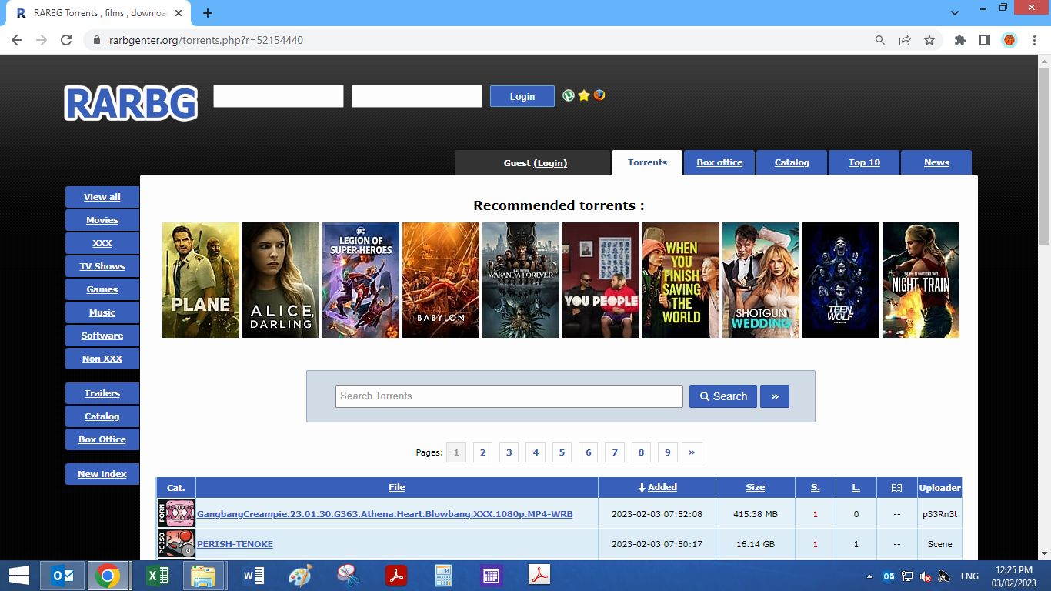Open Paint from the taskbar

click(300, 575)
